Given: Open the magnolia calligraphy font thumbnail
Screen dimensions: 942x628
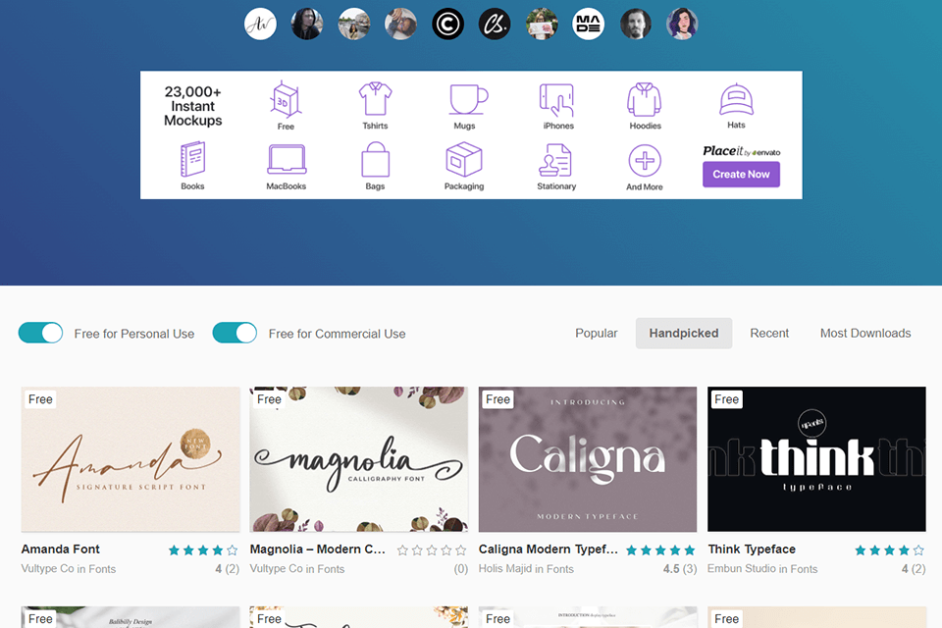Looking at the screenshot, I should 359,459.
